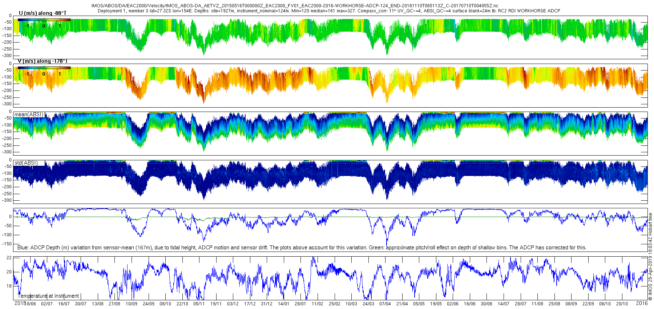
Task: Click the '13/08' date tick label
Action: click(97, 304)
